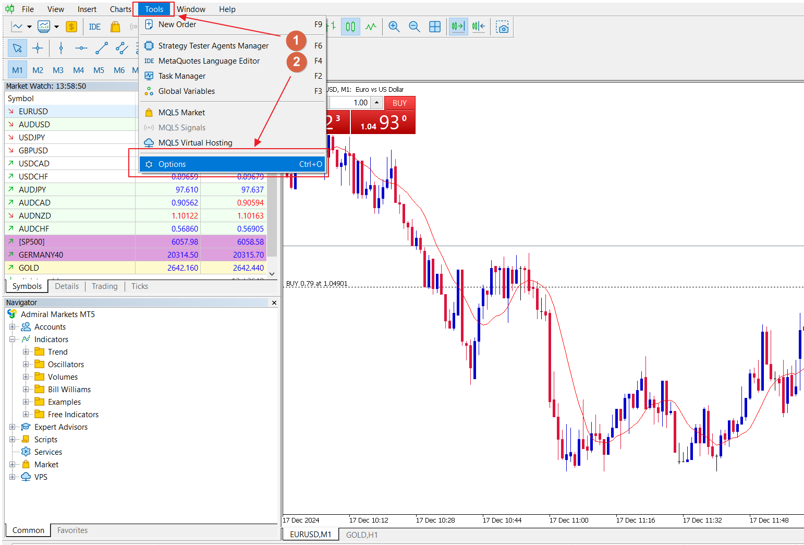Image resolution: width=804 pixels, height=545 pixels.
Task: Open the GOLD,H1 chart tab
Action: tap(362, 535)
